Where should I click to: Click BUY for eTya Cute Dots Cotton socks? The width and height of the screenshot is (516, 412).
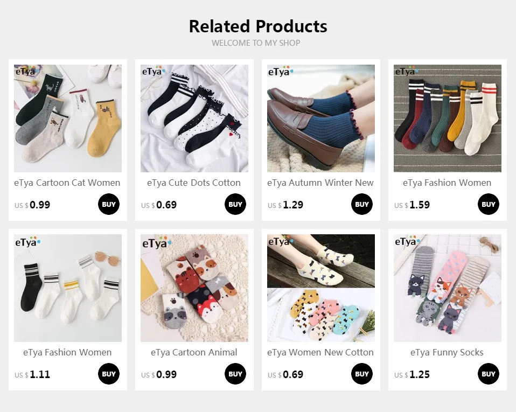[x=235, y=204]
